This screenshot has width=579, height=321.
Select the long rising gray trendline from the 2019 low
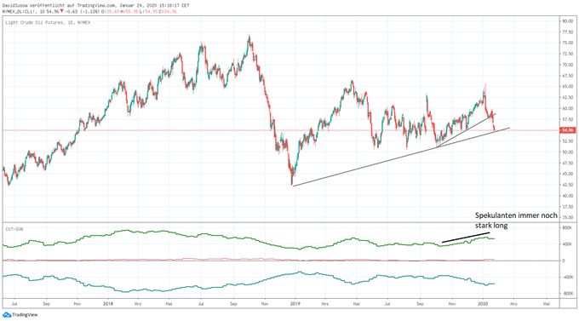(x=401, y=157)
